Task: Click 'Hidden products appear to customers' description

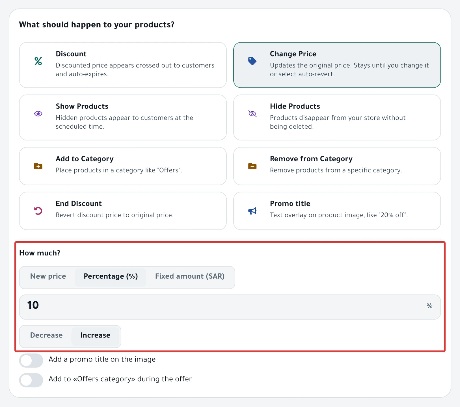Action: point(124,122)
